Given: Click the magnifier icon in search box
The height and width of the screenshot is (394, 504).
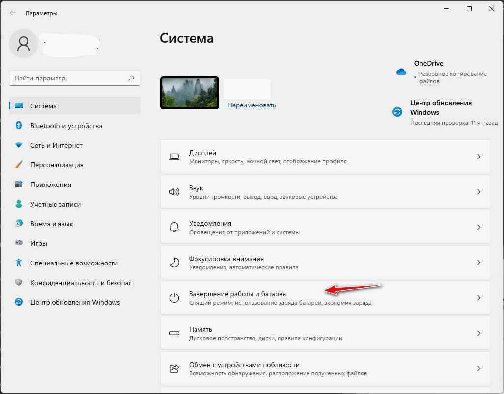Looking at the screenshot, I should (x=131, y=78).
